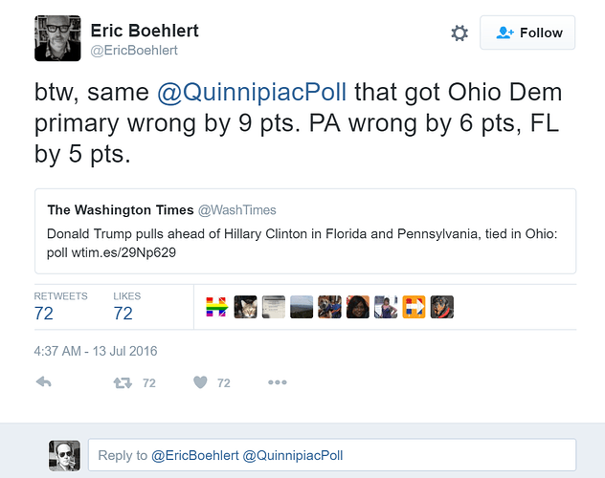Click the orange-bordered H arrow avatar
The height and width of the screenshot is (478, 605).
point(414,307)
